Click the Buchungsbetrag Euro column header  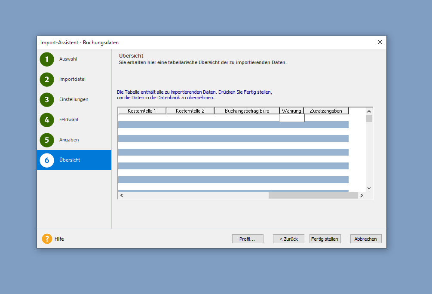tap(247, 111)
